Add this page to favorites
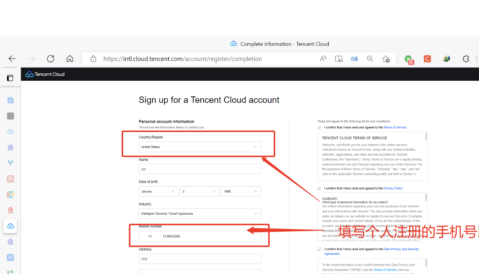Image resolution: width=479 pixels, height=274 pixels. [x=386, y=59]
